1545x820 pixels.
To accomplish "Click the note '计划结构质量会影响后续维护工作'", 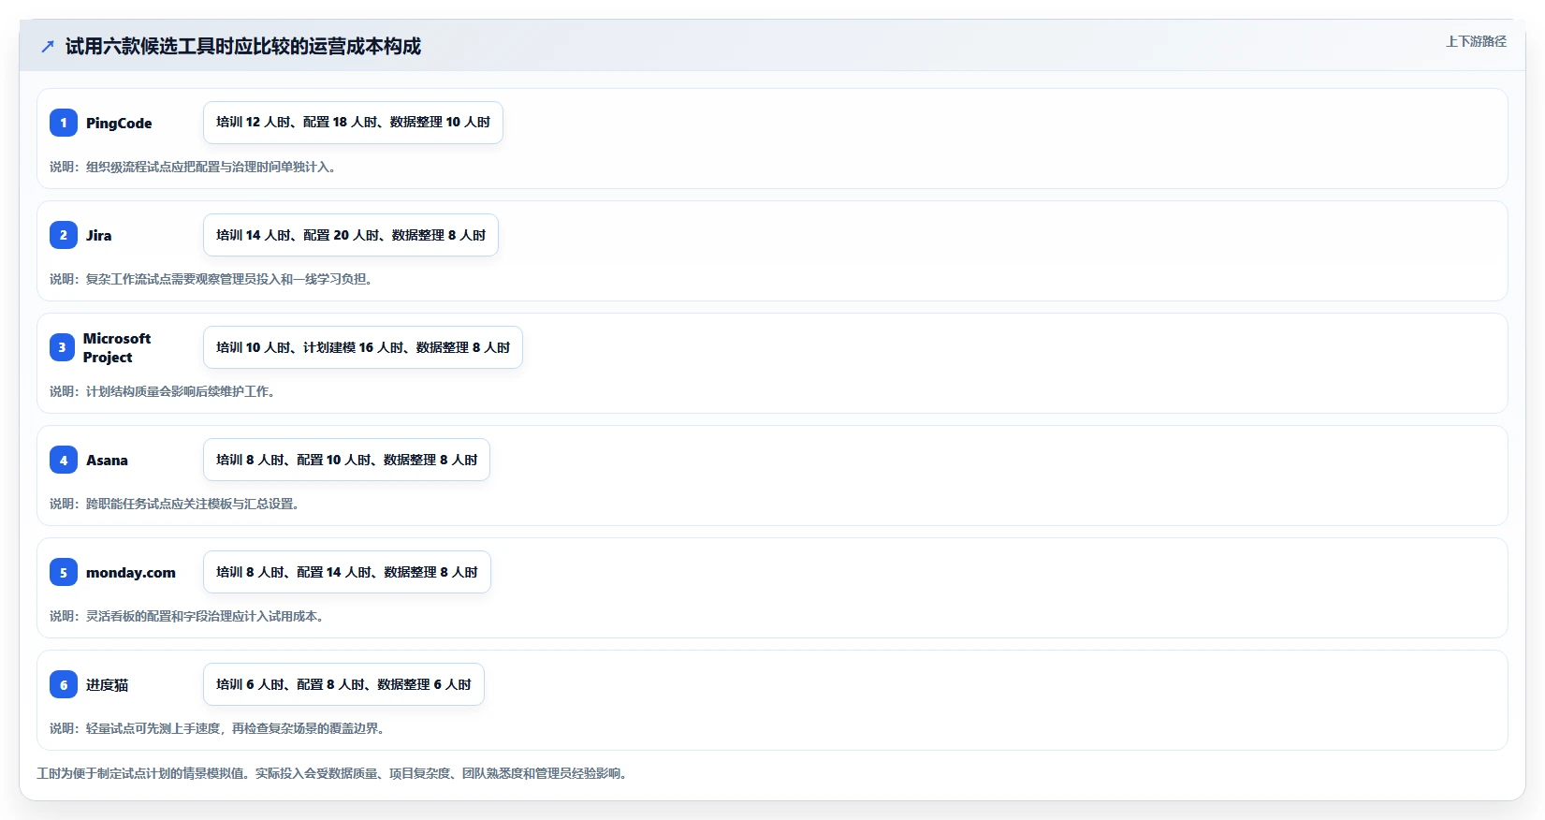I will [x=163, y=391].
